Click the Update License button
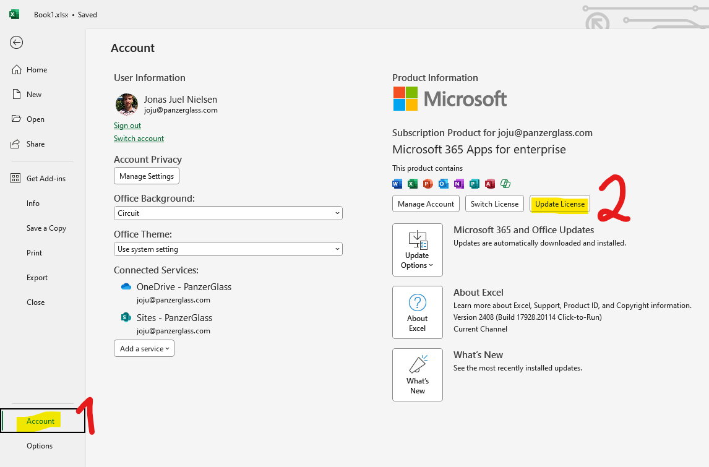 [x=560, y=204]
